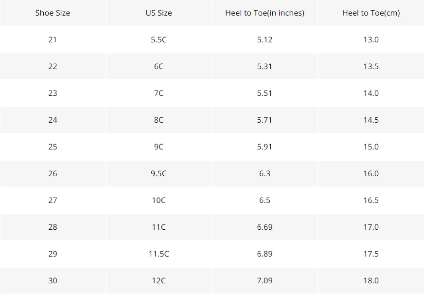Click the 7.09 inches value
This screenshot has width=424, height=295.
265,281
